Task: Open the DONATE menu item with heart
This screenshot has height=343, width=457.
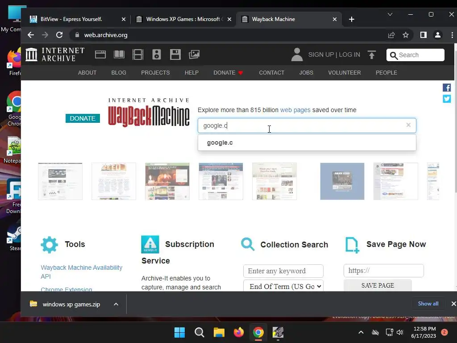Action: pos(228,73)
